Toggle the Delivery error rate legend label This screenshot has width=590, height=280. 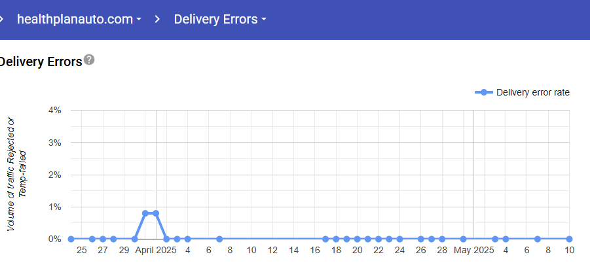point(533,92)
